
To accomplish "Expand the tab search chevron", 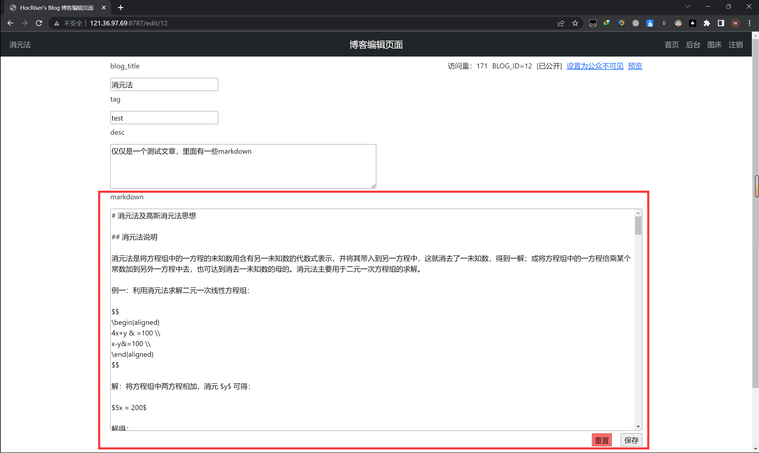I will (688, 7).
